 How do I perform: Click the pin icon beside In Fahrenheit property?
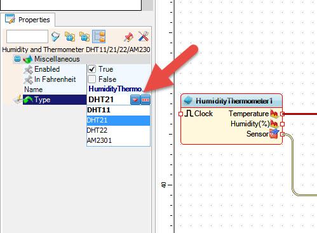point(28,79)
